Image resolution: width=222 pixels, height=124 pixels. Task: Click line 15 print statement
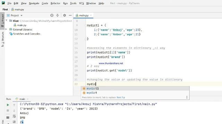(x=109, y=52)
